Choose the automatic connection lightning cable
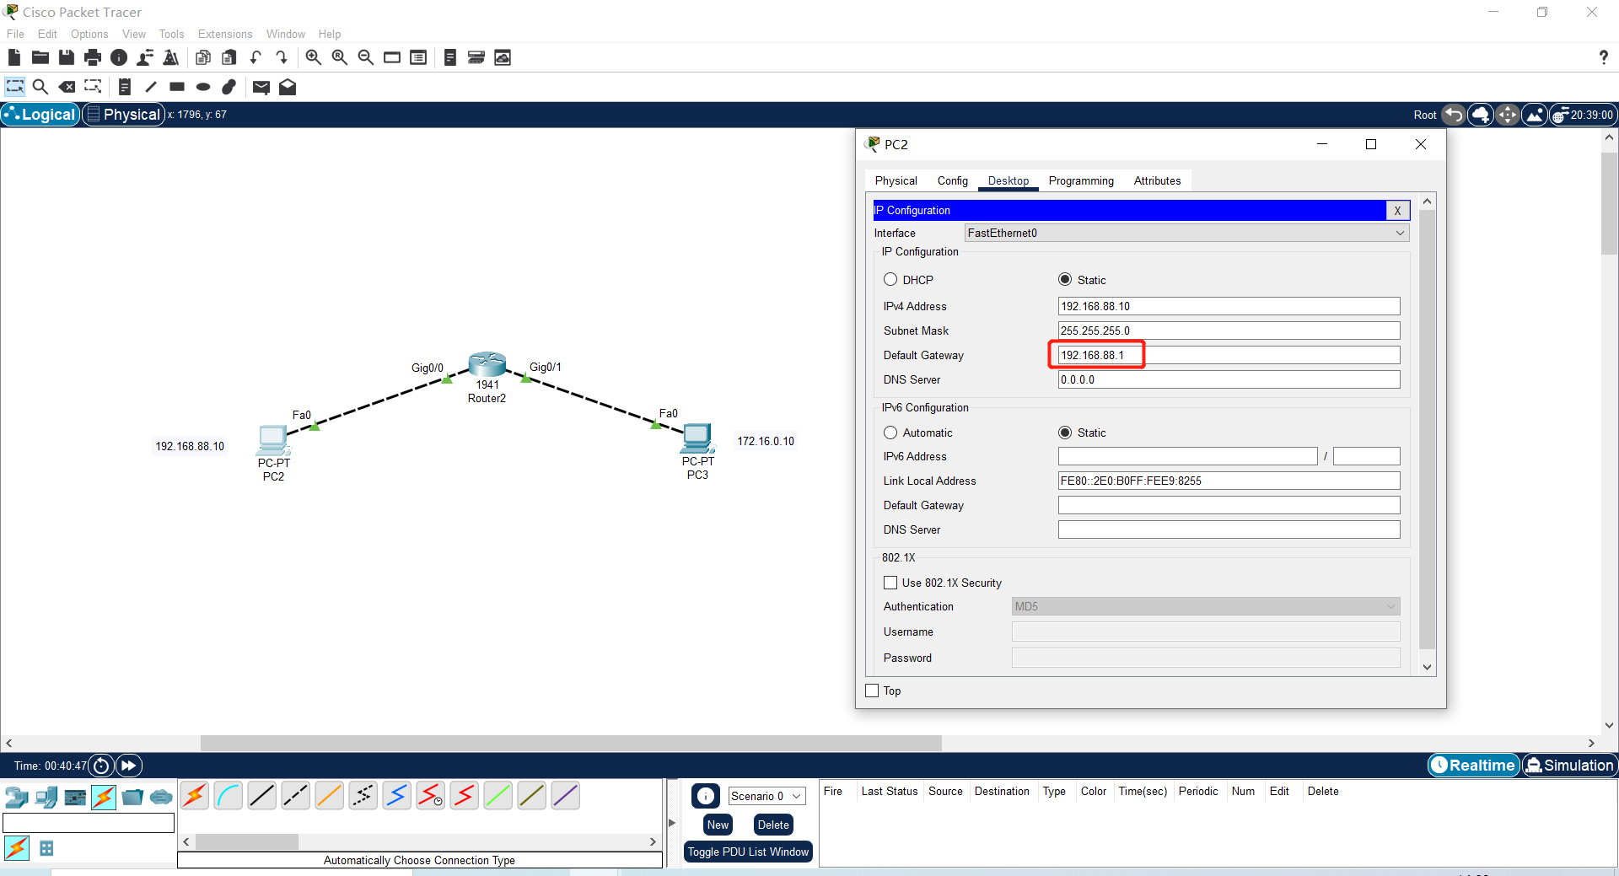 (195, 795)
